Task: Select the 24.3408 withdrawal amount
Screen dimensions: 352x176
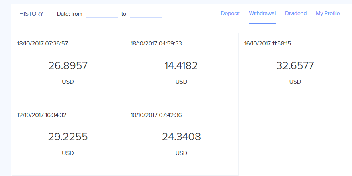Action: point(181,137)
